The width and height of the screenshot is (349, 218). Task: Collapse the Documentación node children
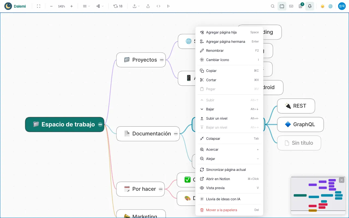click(176, 134)
